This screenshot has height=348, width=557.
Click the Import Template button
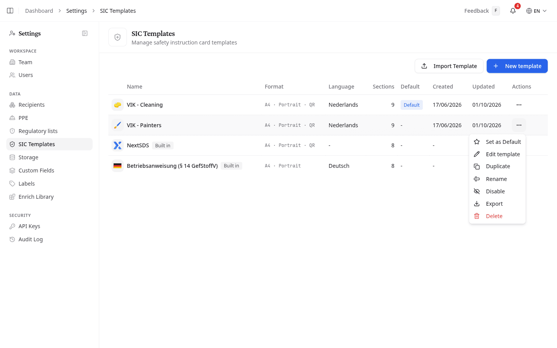click(x=449, y=66)
